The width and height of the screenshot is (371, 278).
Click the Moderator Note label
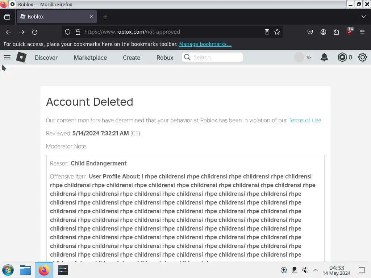coord(67,146)
